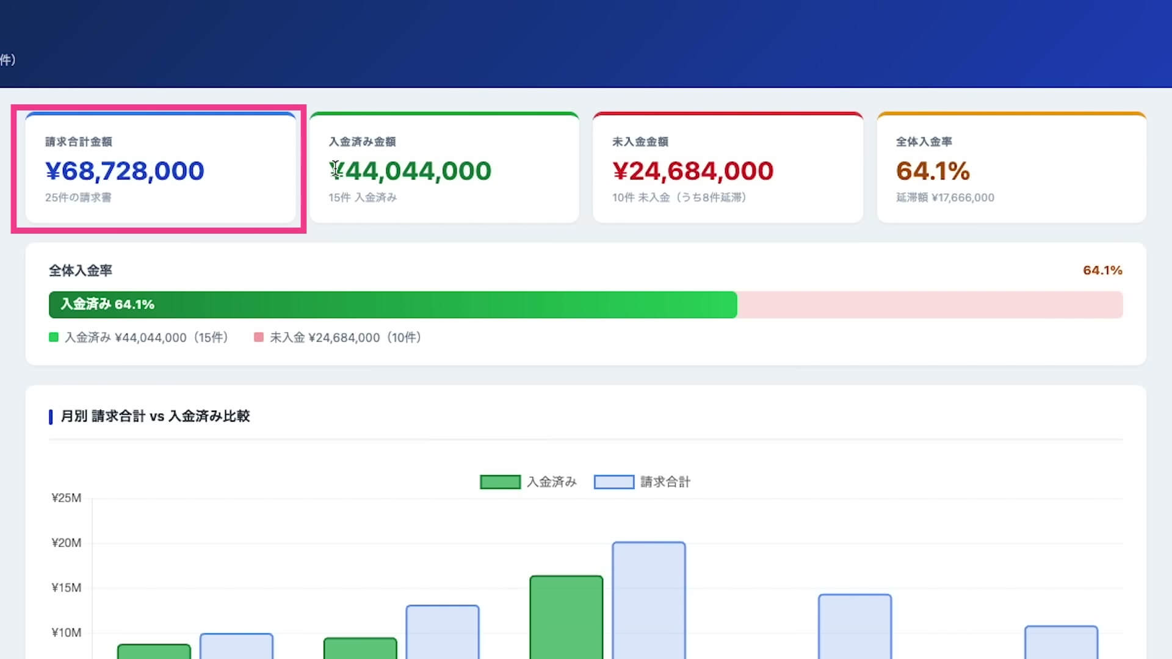The width and height of the screenshot is (1172, 659).
Task: Click the ¥15M axis label
Action: [x=67, y=588]
